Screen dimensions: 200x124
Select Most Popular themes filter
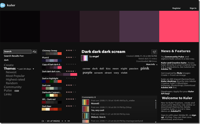15,76
